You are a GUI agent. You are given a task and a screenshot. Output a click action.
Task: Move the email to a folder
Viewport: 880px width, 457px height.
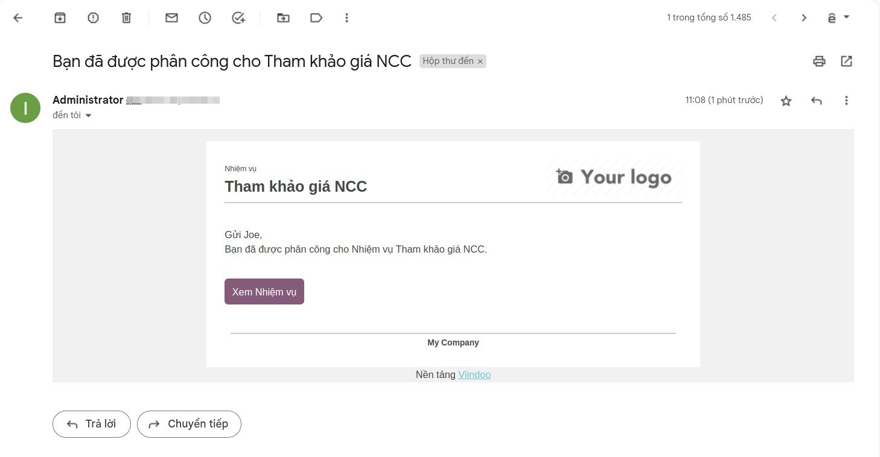point(283,17)
